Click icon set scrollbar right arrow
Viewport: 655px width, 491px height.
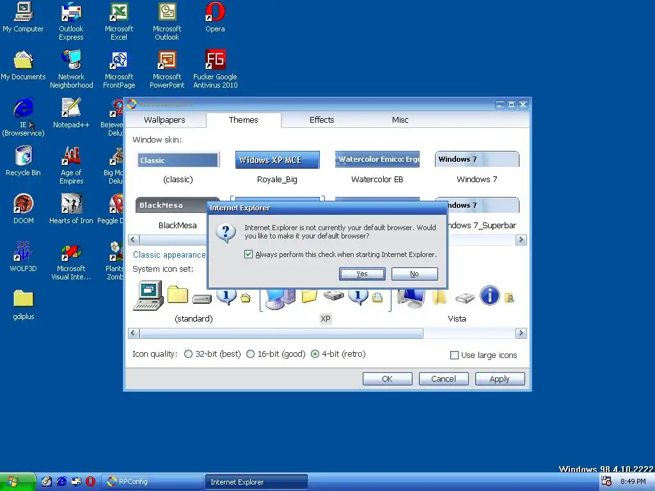[x=521, y=332]
